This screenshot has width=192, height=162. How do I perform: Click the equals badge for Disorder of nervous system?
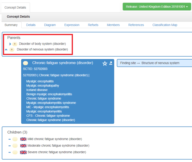point(12,50)
